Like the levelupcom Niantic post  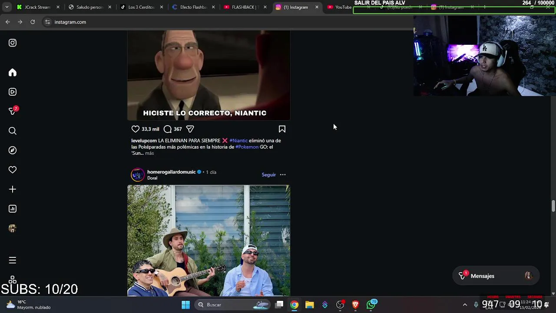pyautogui.click(x=136, y=129)
